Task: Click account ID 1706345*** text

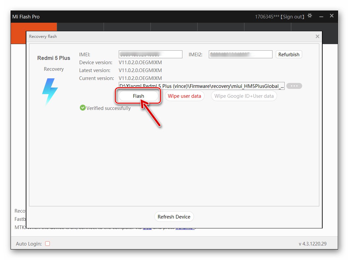Action: tap(267, 17)
